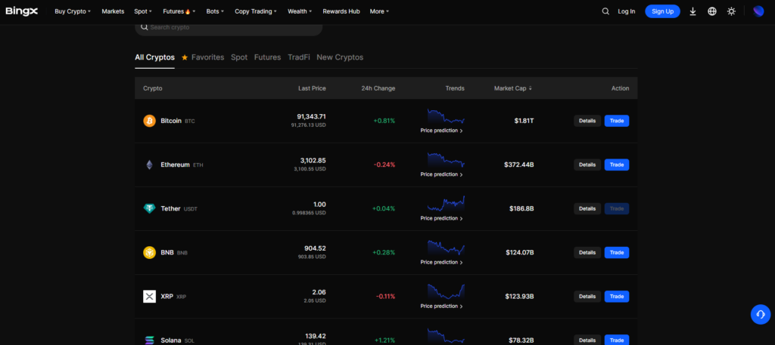
Task: Expand the More menu
Action: [x=379, y=11]
